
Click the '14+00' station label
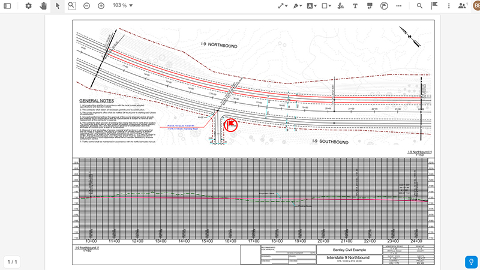click(x=184, y=241)
